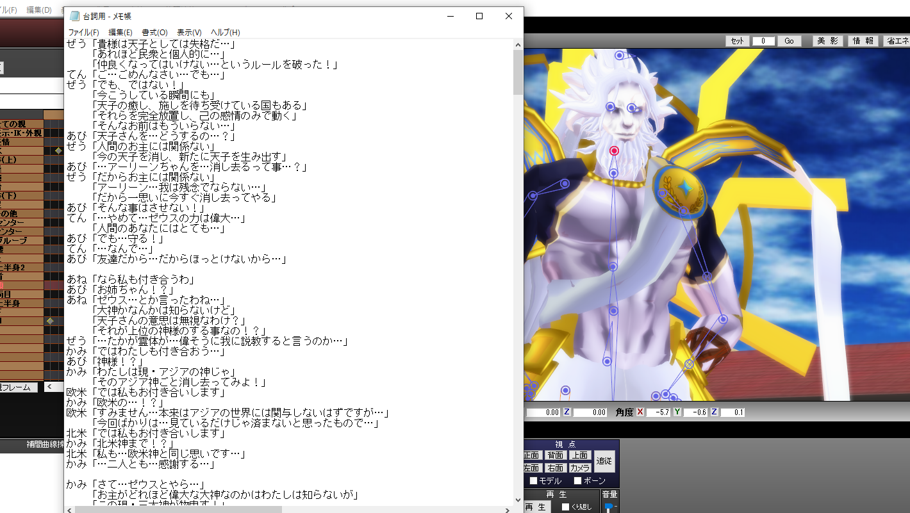Click the green Y angle axis icon
Viewport: 910px width, 513px height.
[677, 412]
